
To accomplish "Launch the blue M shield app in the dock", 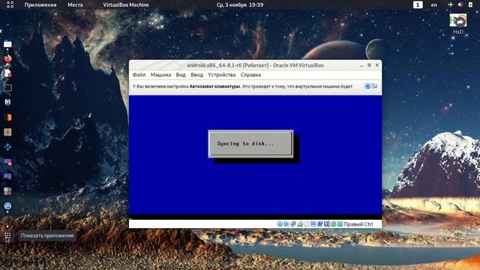I will click(x=7, y=102).
